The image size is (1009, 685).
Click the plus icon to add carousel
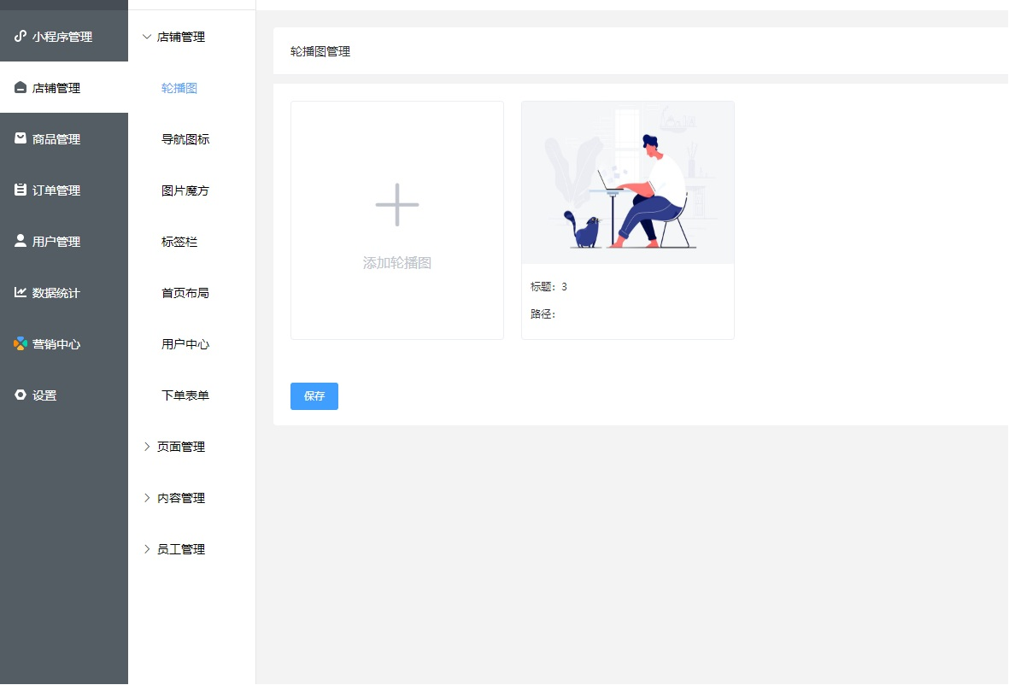[397, 204]
